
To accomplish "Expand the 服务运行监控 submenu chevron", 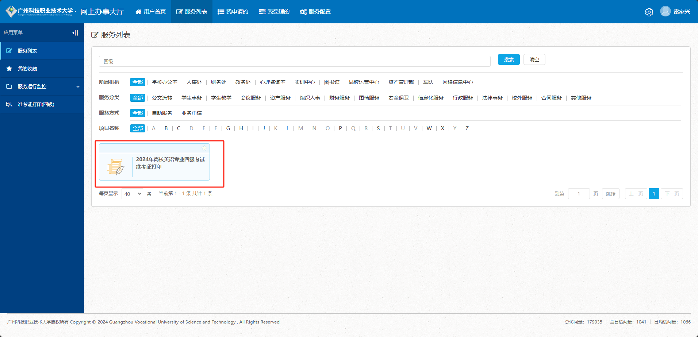I will pos(78,86).
